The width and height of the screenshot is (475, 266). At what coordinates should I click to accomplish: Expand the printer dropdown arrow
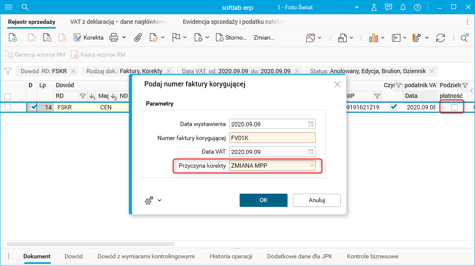pyautogui.click(x=124, y=37)
